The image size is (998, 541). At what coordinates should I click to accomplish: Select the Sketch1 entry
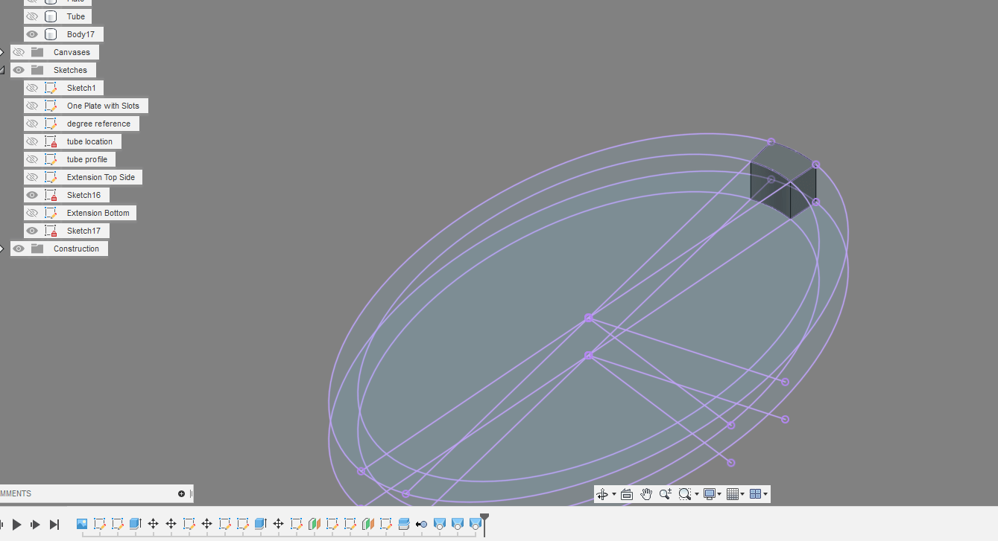(x=81, y=88)
